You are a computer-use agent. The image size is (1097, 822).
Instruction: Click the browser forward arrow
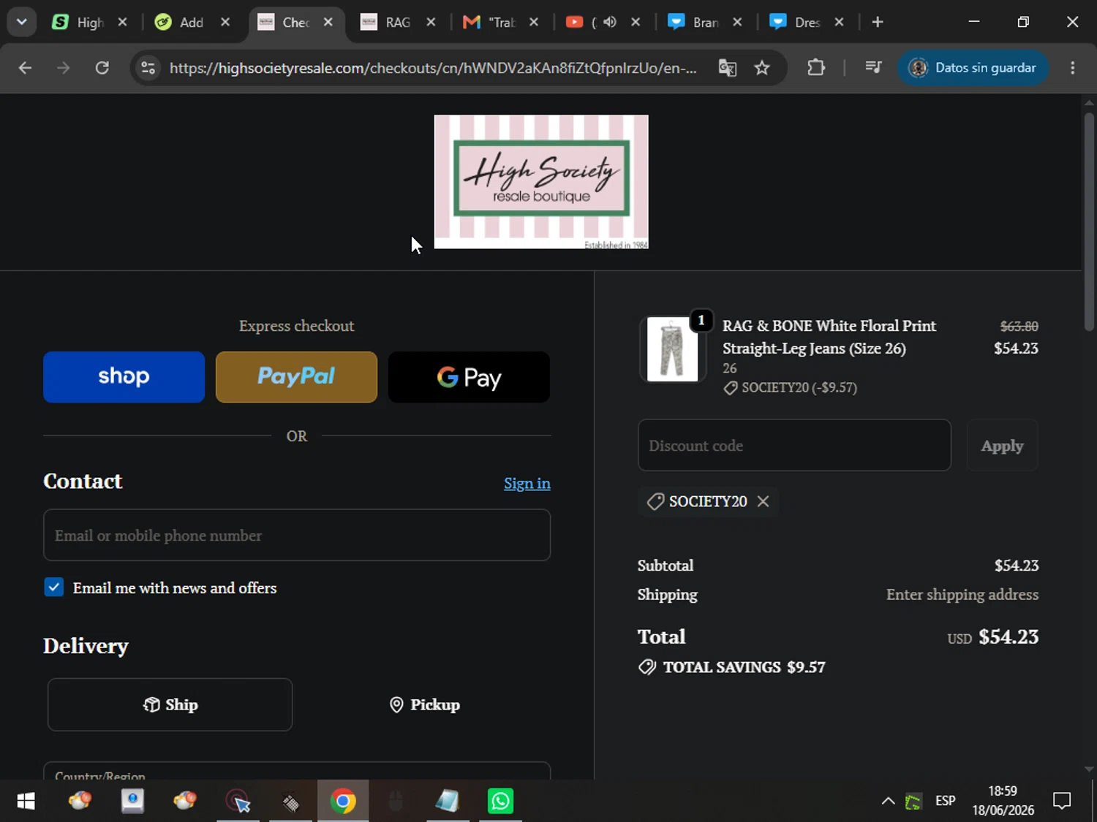click(64, 68)
